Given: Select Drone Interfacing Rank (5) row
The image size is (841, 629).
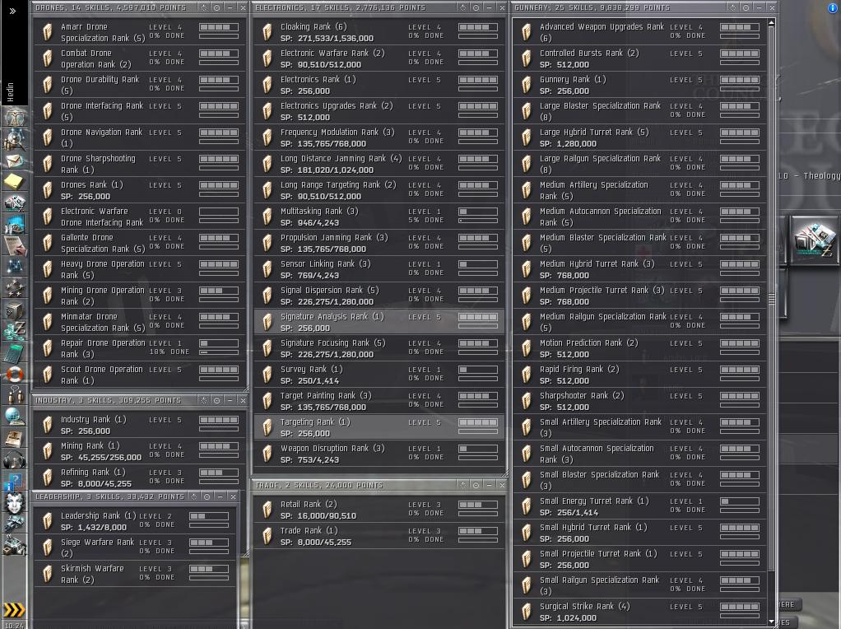Looking at the screenshot, I should pyautogui.click(x=139, y=111).
